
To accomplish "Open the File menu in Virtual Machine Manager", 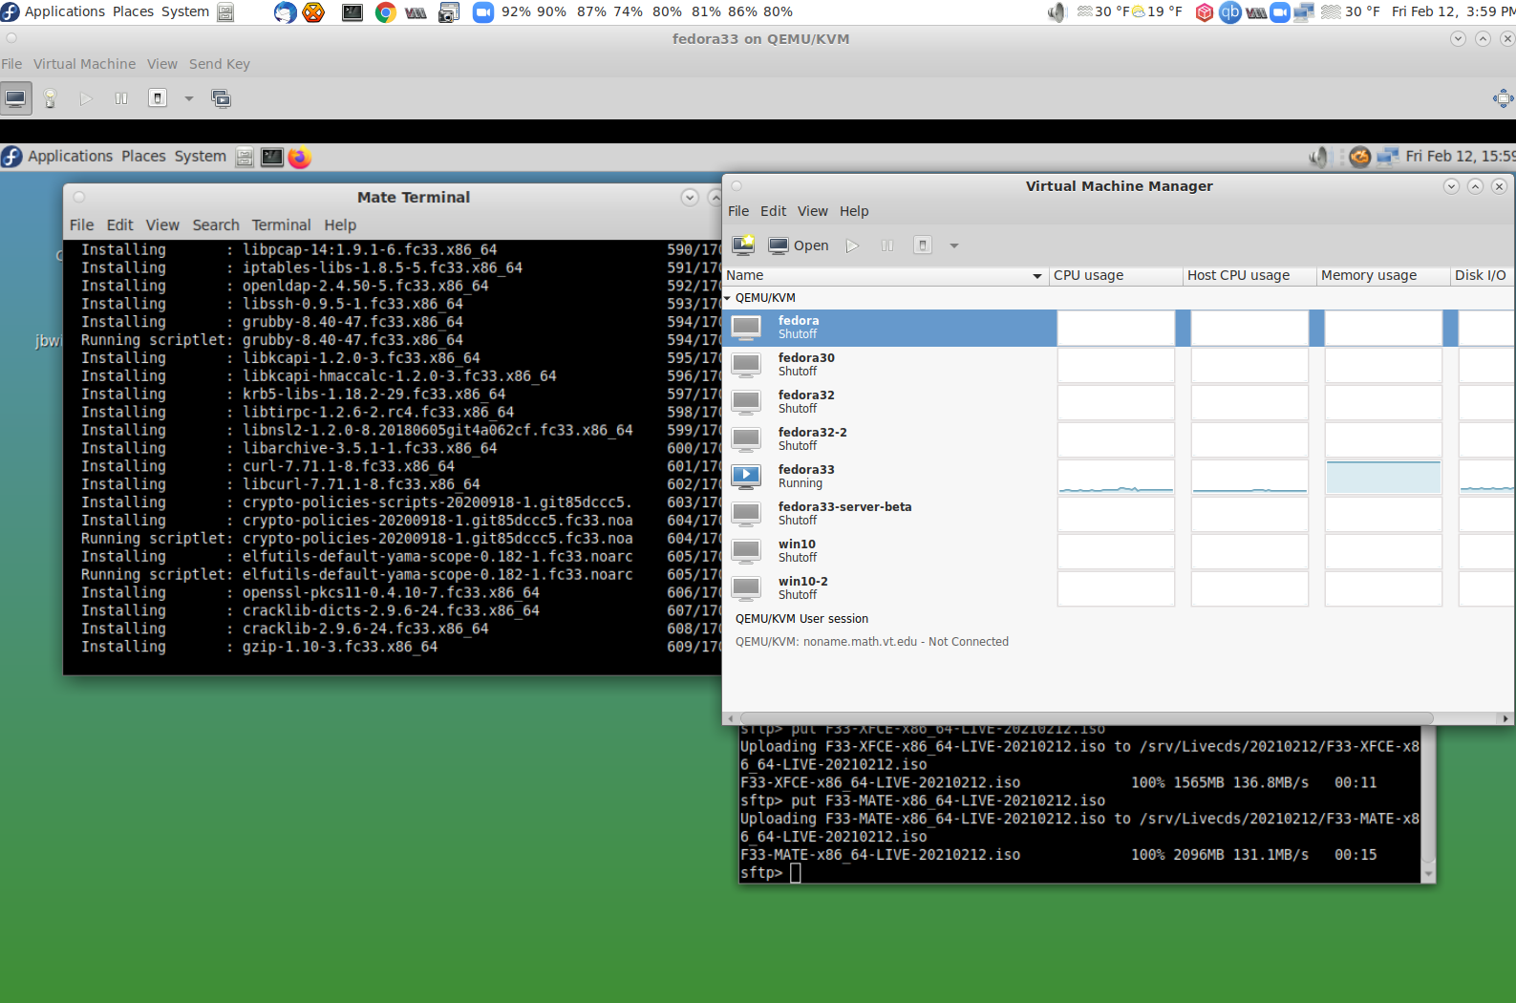I will coord(738,211).
